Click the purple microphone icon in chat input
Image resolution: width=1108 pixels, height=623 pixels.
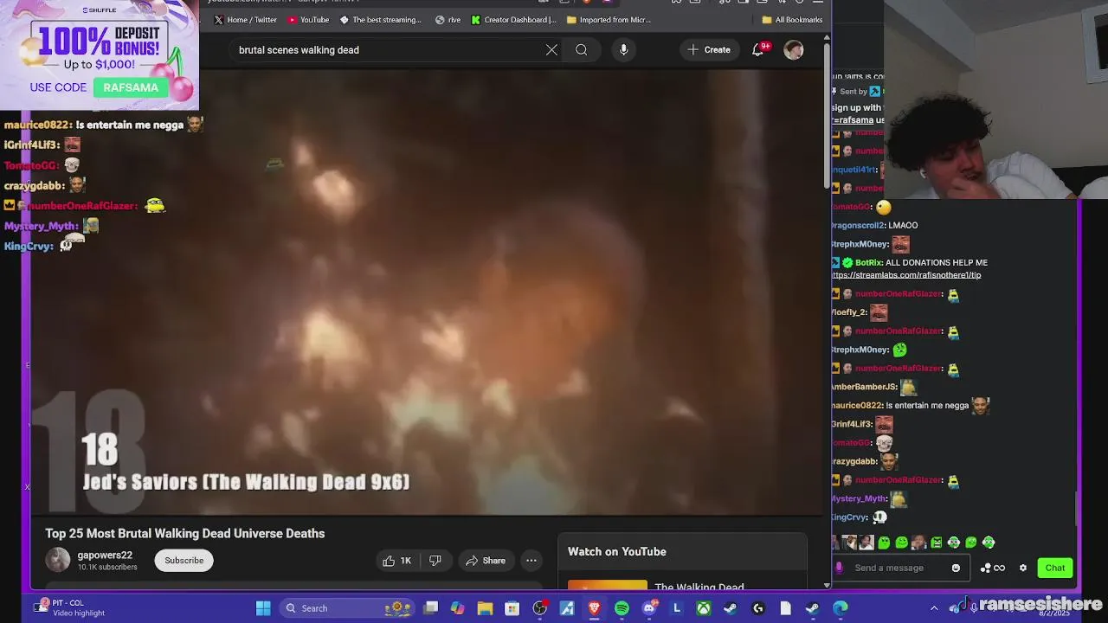click(839, 568)
